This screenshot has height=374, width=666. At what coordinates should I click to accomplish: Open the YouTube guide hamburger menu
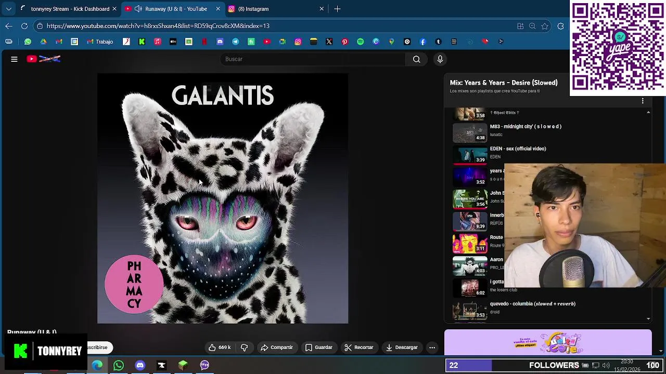14,59
